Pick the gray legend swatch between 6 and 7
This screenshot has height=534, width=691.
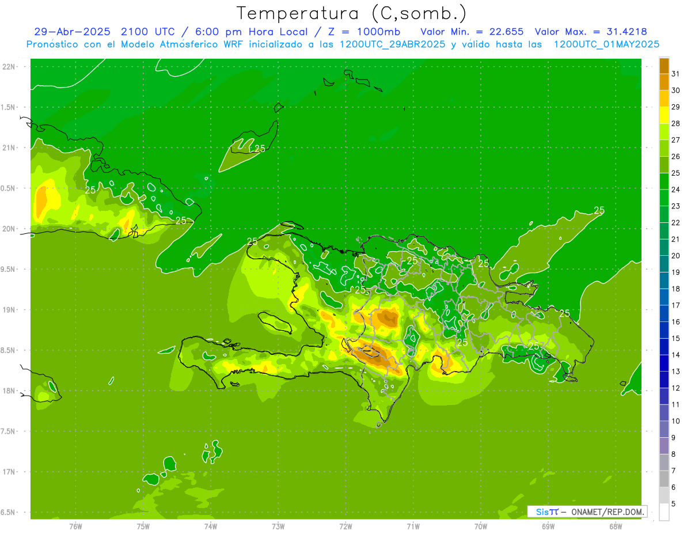664,479
